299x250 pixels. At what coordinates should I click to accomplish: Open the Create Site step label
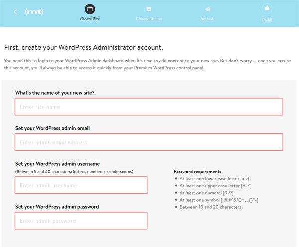pos(90,19)
